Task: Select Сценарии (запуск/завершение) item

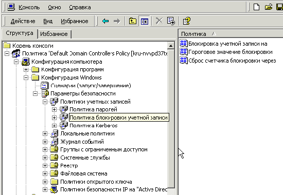Action: (x=91, y=86)
